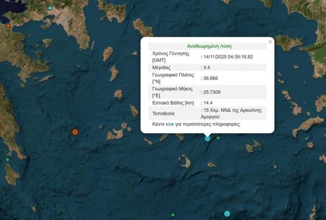
Task: Select the cyan marker beneath the popup pointer
Action: 208,139
